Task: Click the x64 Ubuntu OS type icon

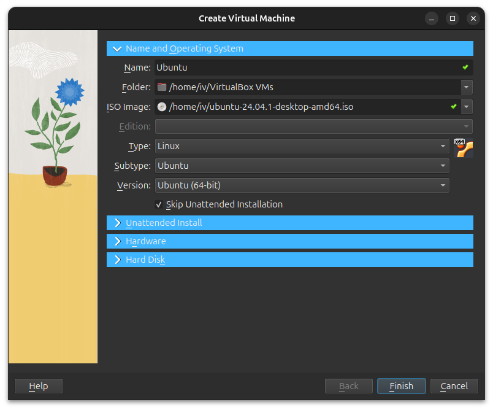Action: (x=464, y=148)
